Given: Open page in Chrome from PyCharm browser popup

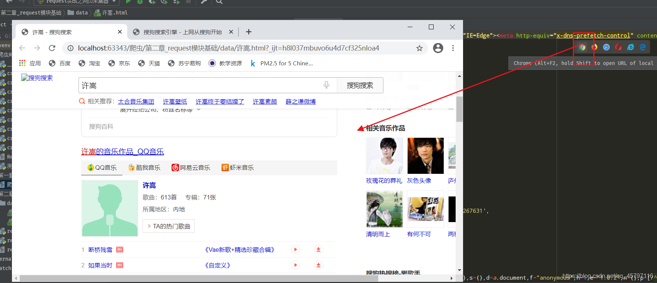Looking at the screenshot, I should (582, 47).
